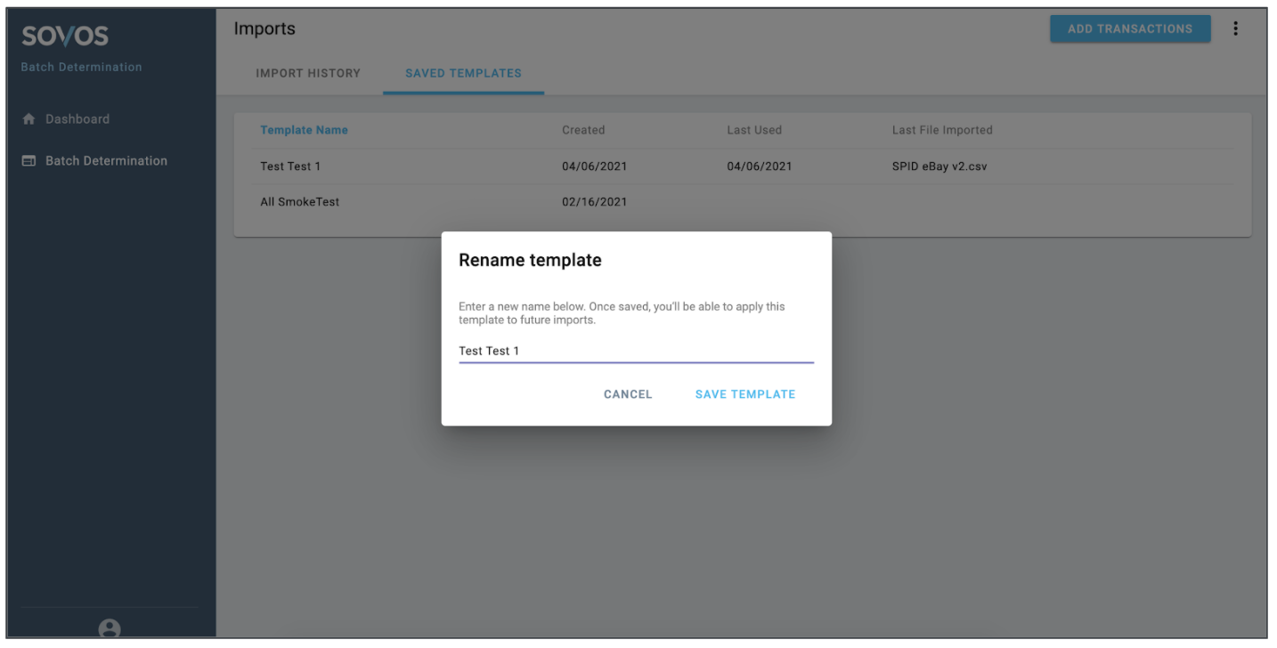Select the Test Test 1 template row
This screenshot has width=1277, height=648.
click(290, 166)
